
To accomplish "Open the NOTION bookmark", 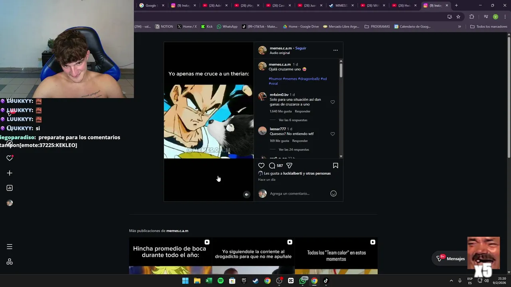I will (x=164, y=27).
